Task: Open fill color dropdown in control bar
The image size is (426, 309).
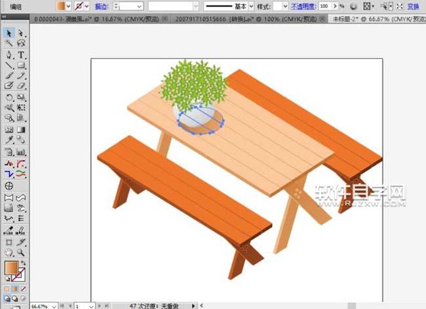Action: 68,6
